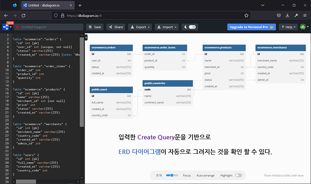Select the ecommerce.products table header
The width and height of the screenshot is (311, 184).
tap(224, 48)
